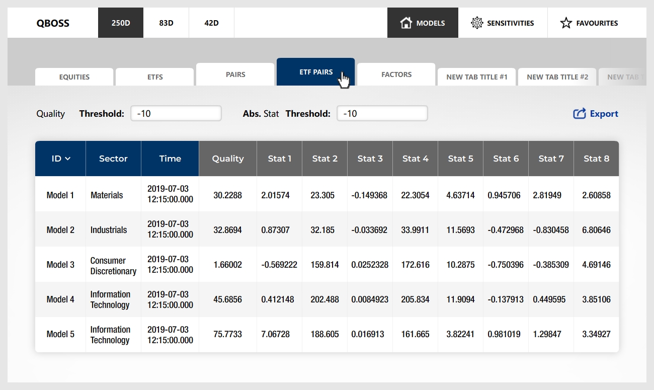This screenshot has height=390, width=654.
Task: Click the Quality Threshold input field
Action: [176, 113]
